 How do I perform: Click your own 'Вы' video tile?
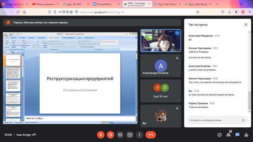pyautogui.click(x=161, y=116)
